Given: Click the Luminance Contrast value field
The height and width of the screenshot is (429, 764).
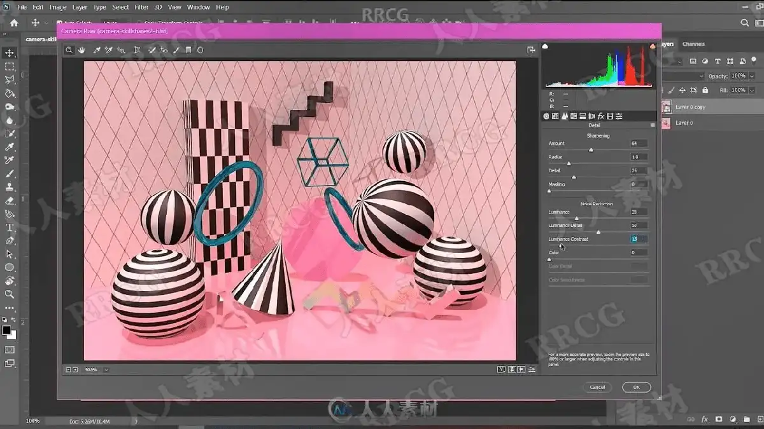Looking at the screenshot, I should 639,239.
